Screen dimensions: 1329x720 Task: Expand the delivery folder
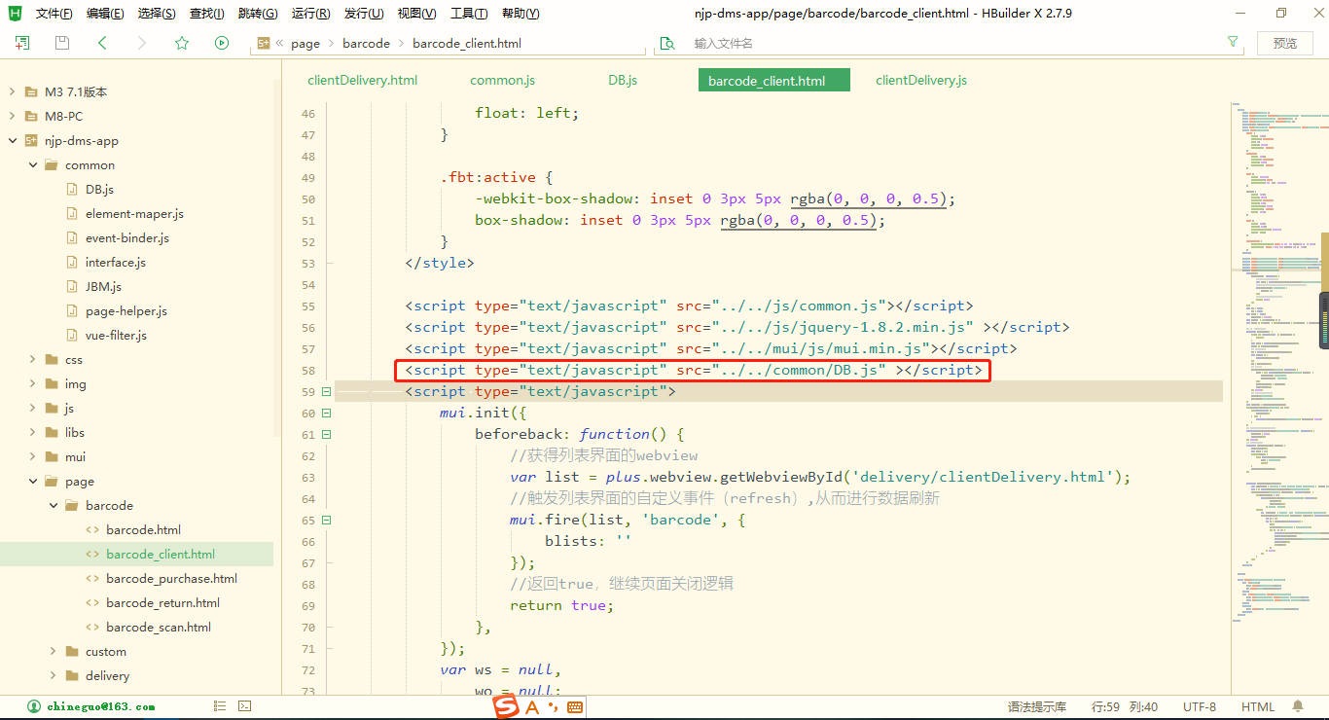[x=54, y=676]
